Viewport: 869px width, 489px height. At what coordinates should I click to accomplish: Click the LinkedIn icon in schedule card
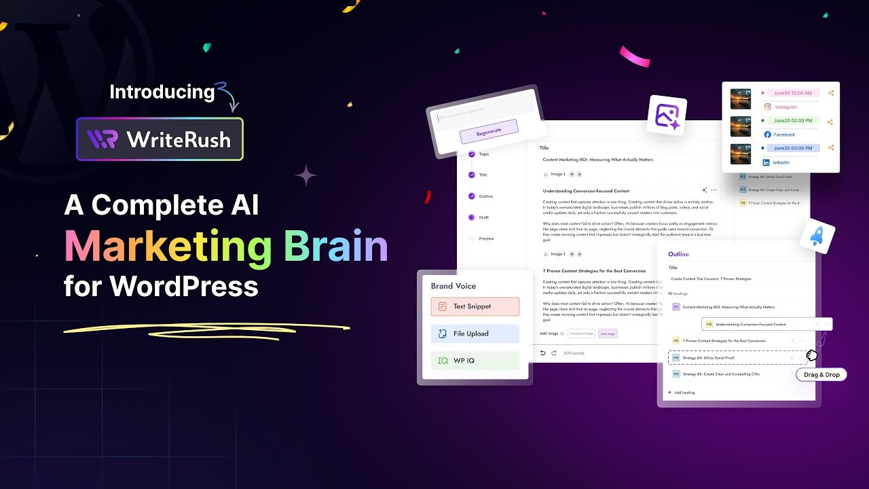766,162
